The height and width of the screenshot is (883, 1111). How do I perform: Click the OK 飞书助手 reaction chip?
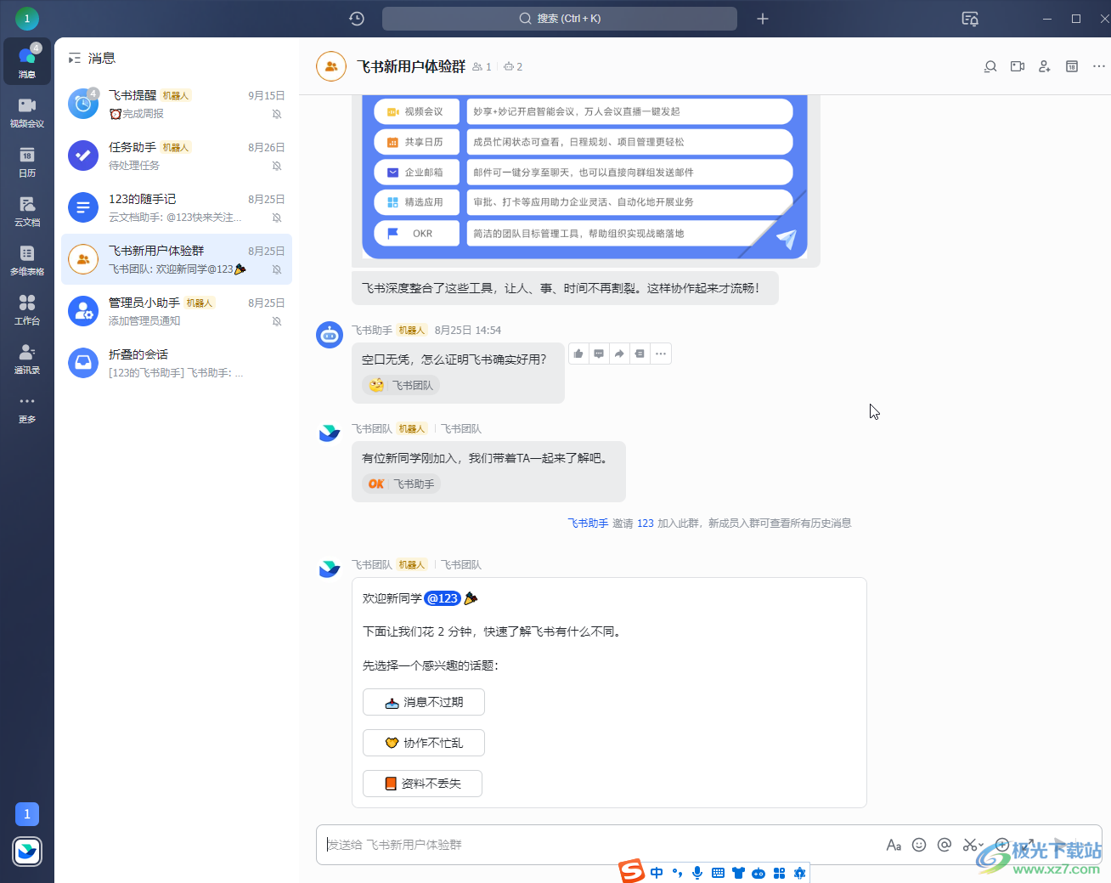[x=401, y=484]
